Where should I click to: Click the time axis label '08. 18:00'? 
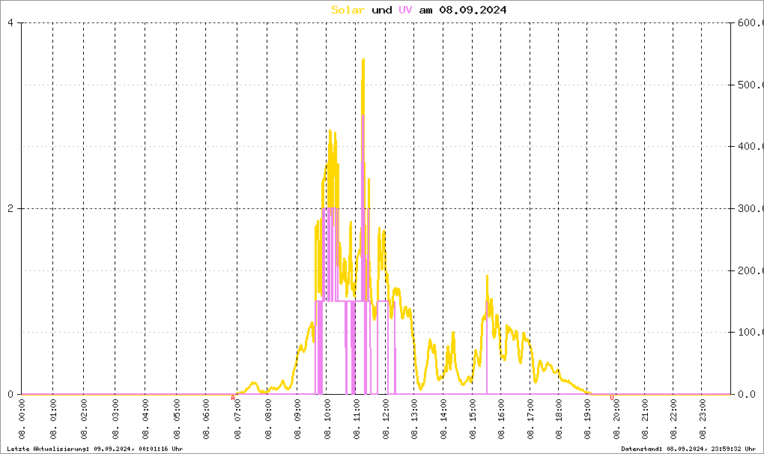(558, 419)
